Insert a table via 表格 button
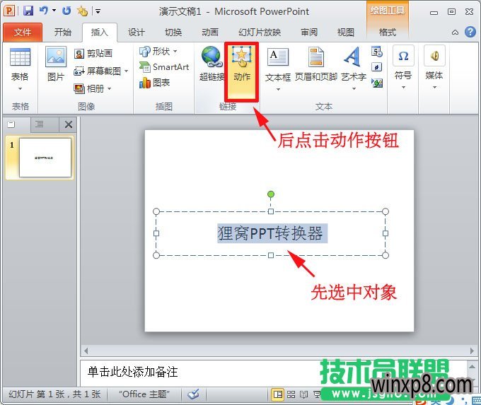This screenshot has width=481, height=405. (20, 69)
